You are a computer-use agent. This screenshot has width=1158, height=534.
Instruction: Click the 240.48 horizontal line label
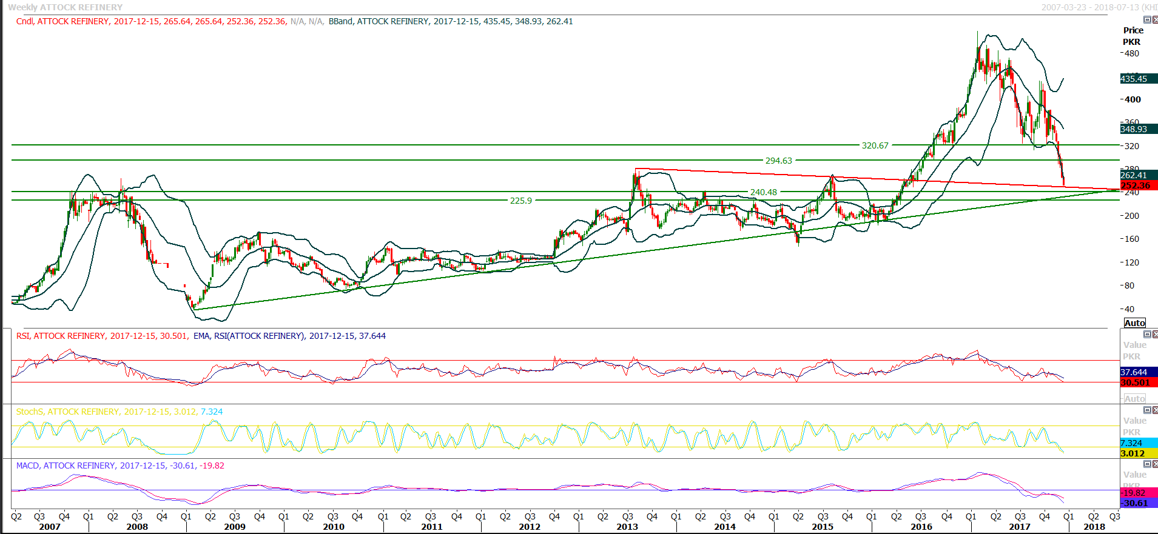tap(764, 192)
